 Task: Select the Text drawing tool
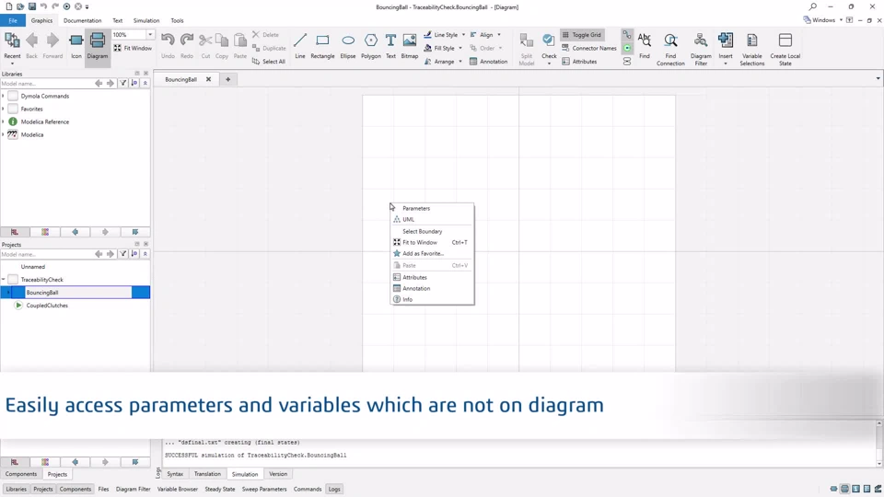click(390, 47)
